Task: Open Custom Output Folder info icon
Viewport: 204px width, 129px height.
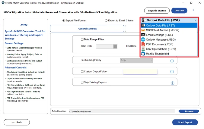Action: click(172, 71)
